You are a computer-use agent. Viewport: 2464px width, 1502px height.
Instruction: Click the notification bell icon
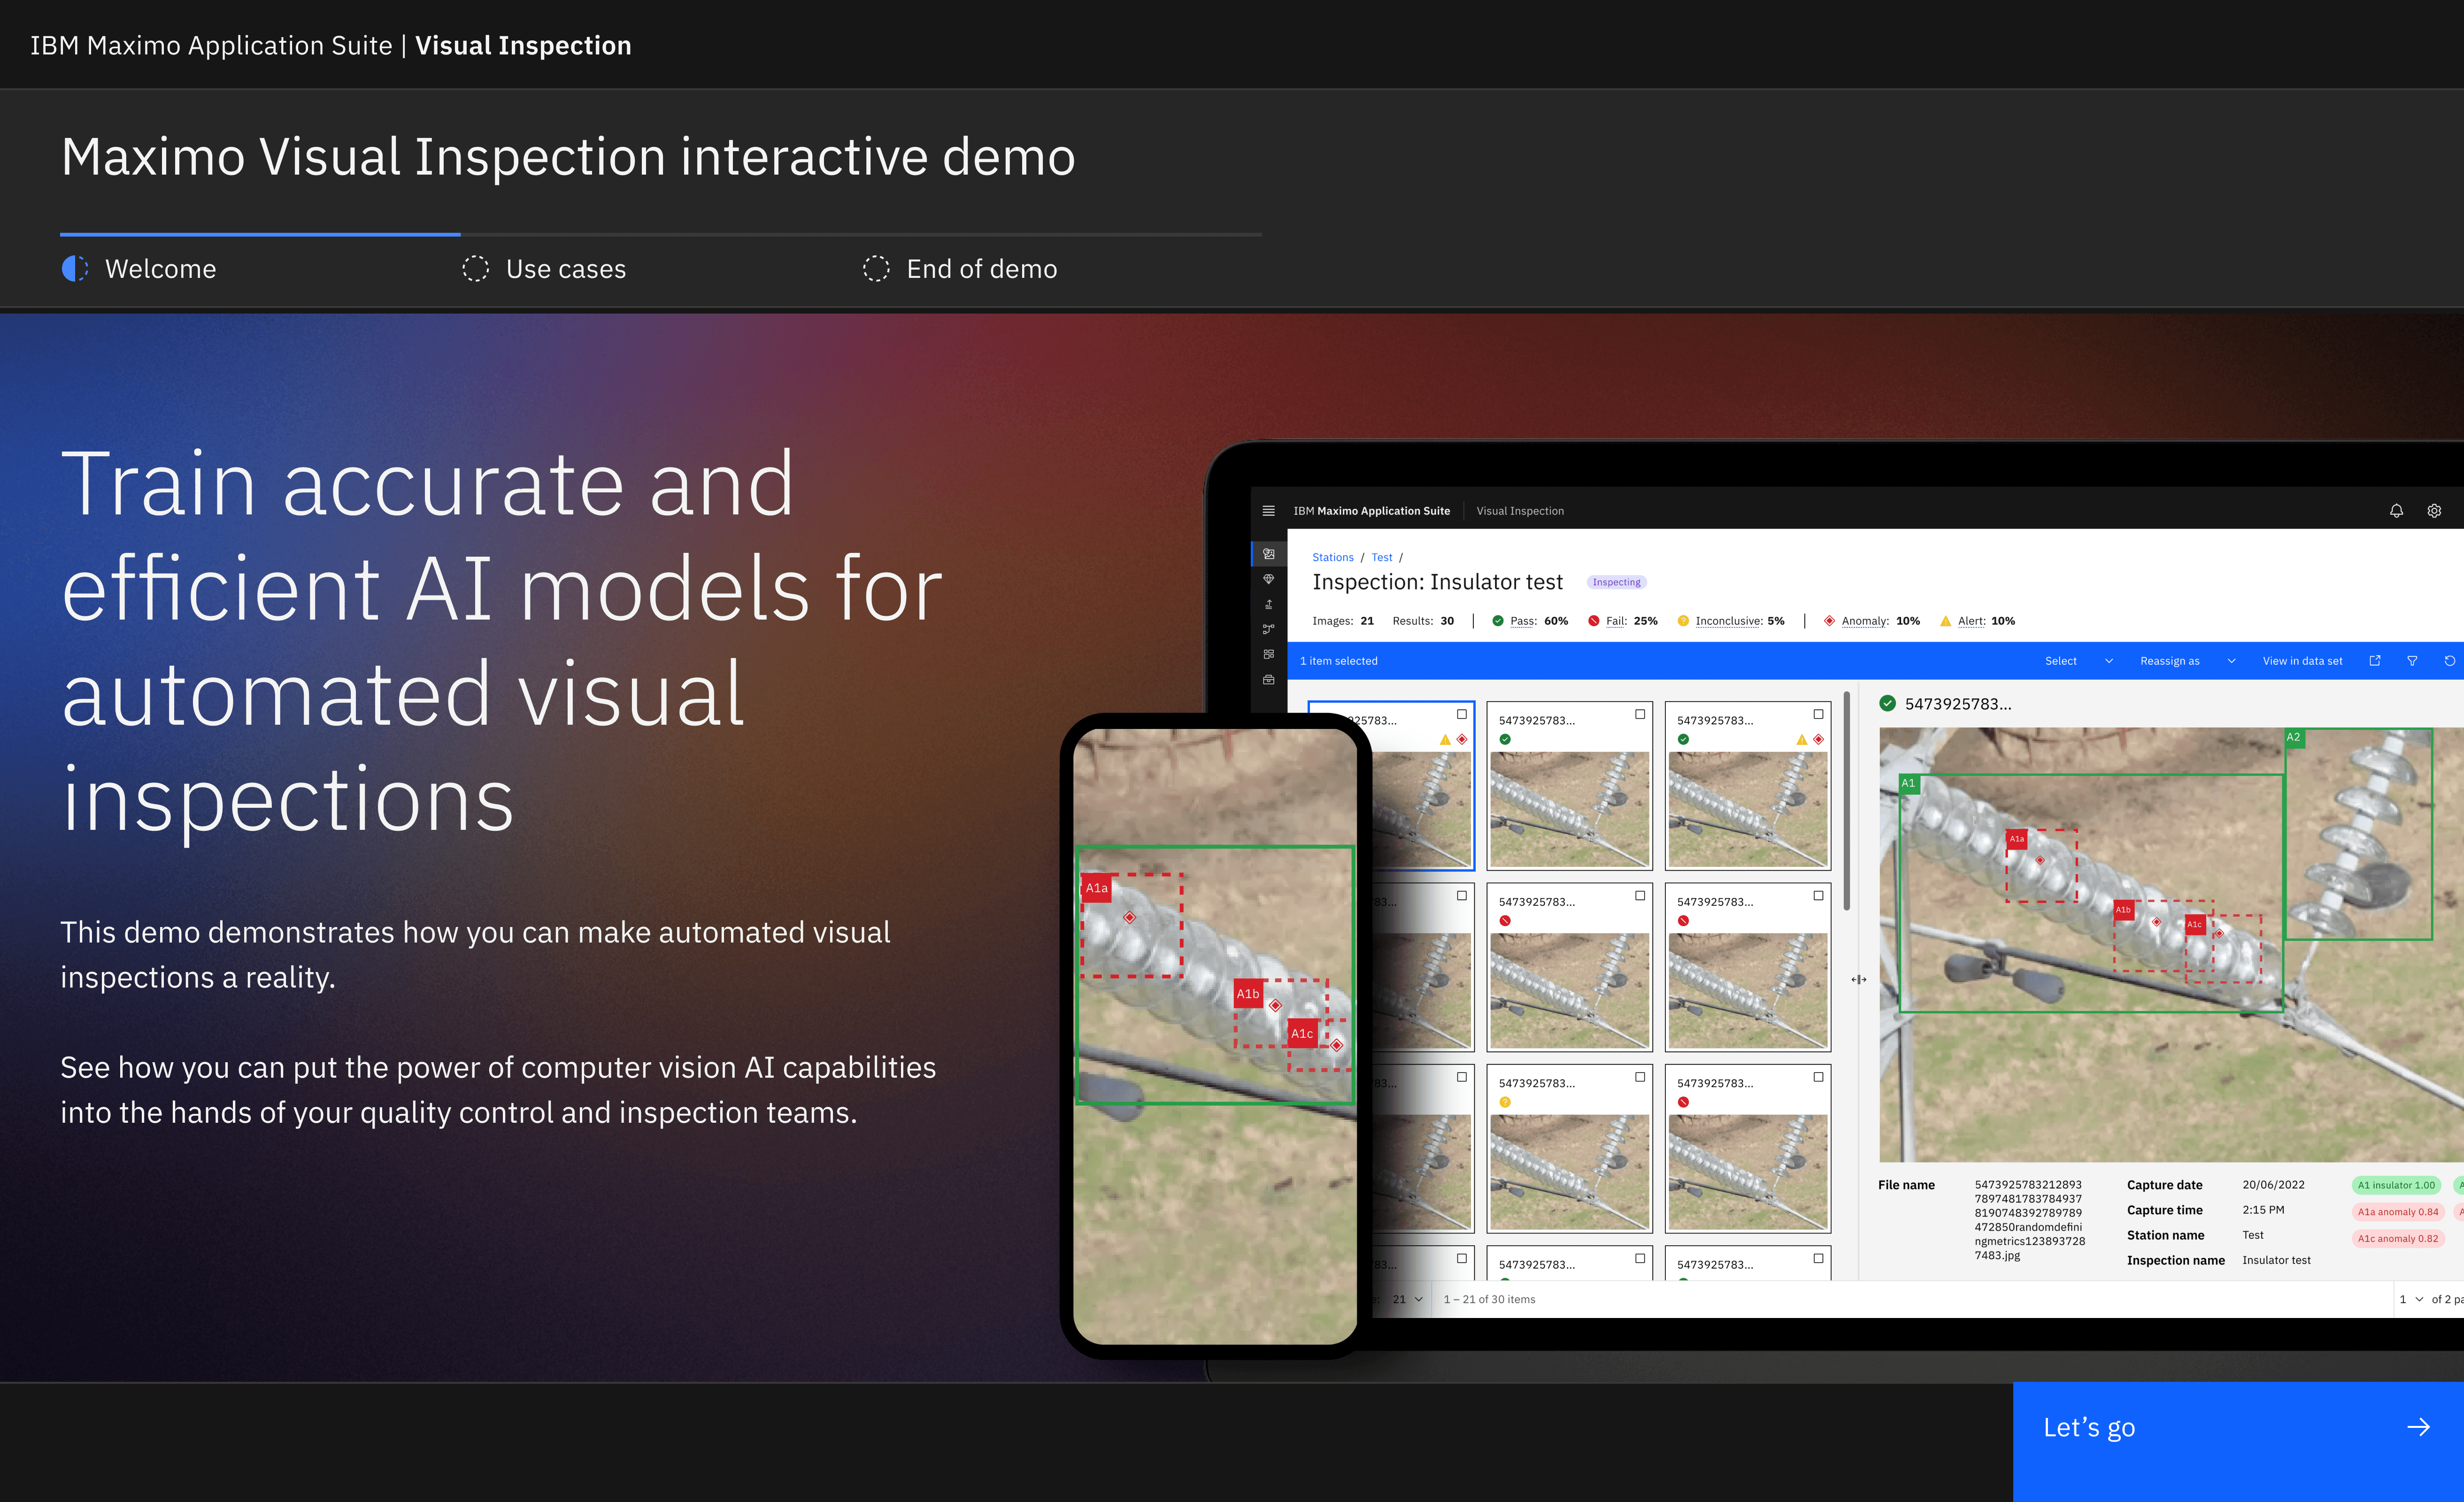[x=2396, y=511]
